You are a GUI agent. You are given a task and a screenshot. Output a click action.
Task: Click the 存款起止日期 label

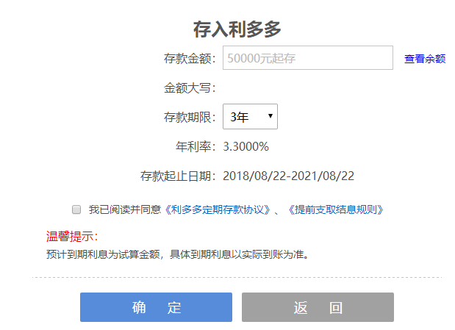[x=178, y=176]
